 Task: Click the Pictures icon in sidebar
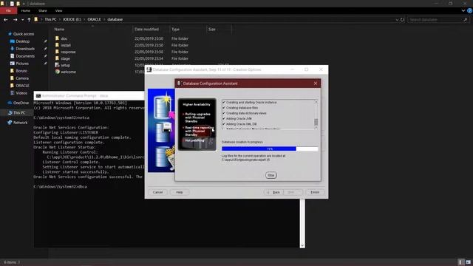pyautogui.click(x=12, y=64)
